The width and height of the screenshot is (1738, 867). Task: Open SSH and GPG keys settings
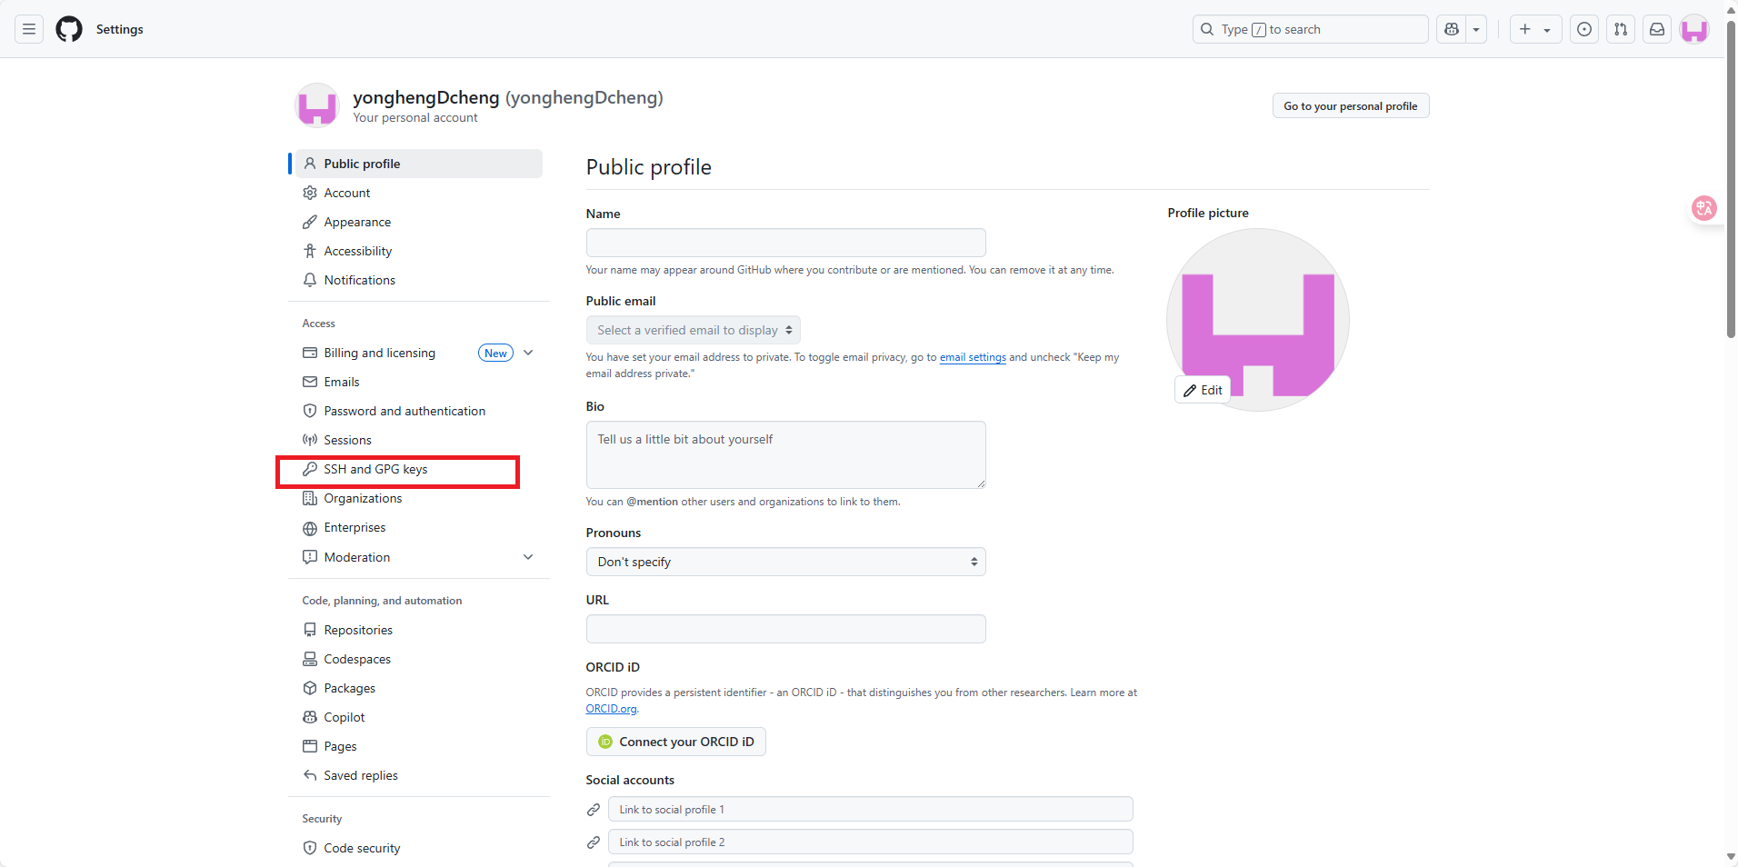[375, 470]
